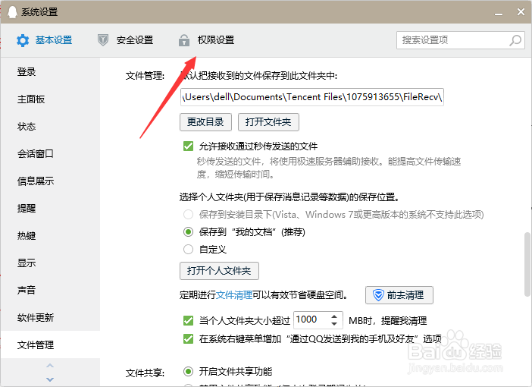
Task: Click the magnifier icon in search box
Action: tap(515, 40)
